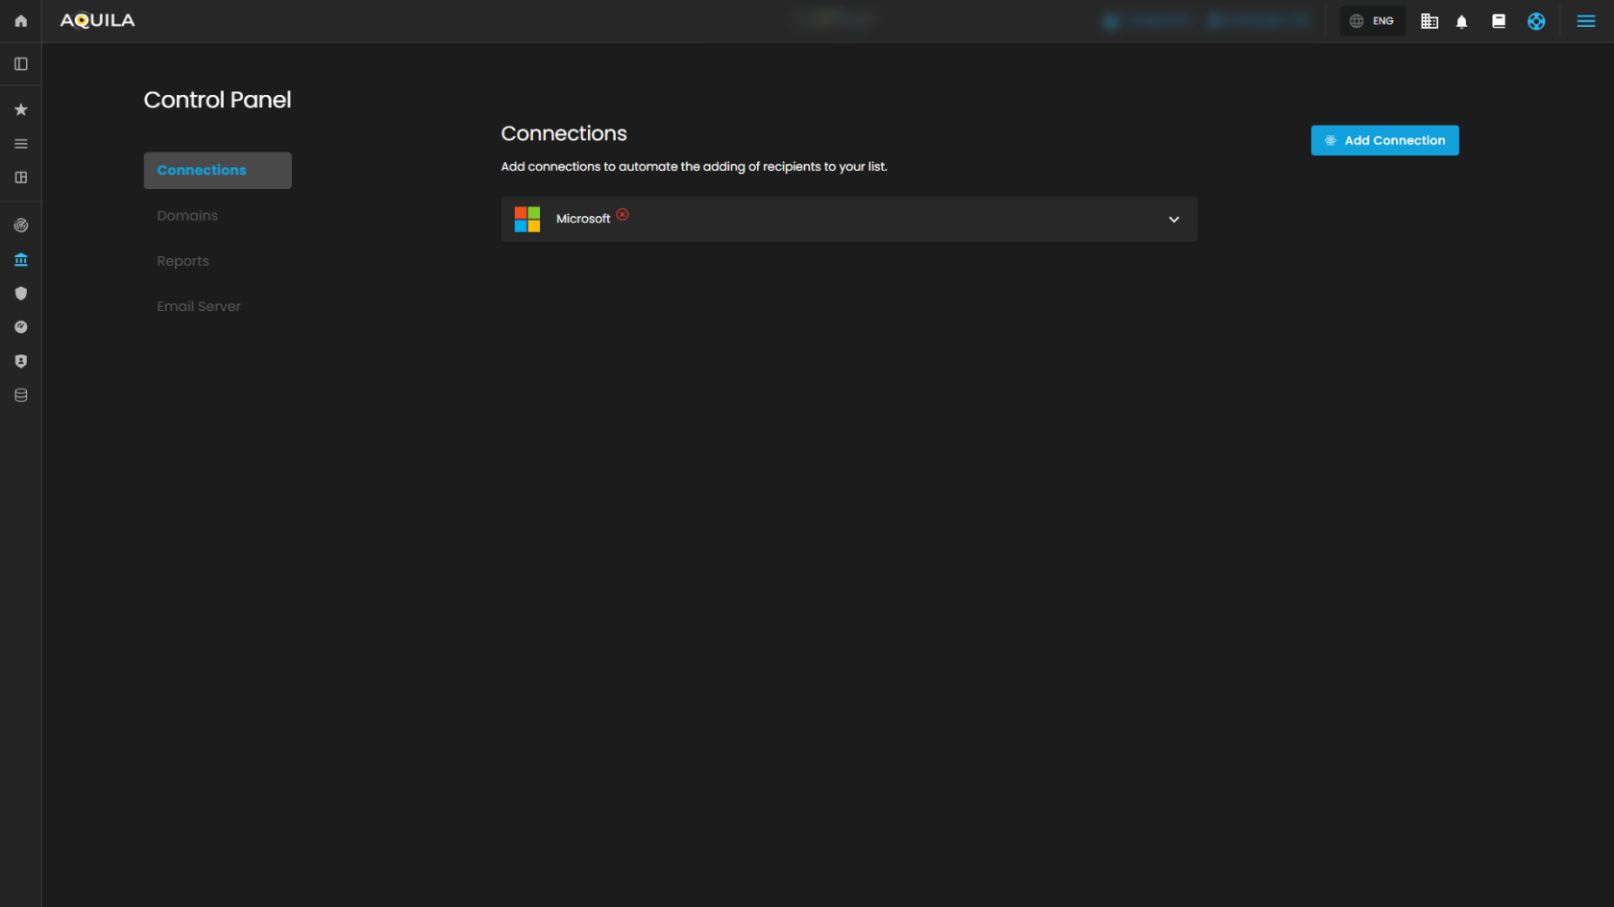Remove the Microsoft connection via the red X
This screenshot has width=1614, height=907.
623,214
